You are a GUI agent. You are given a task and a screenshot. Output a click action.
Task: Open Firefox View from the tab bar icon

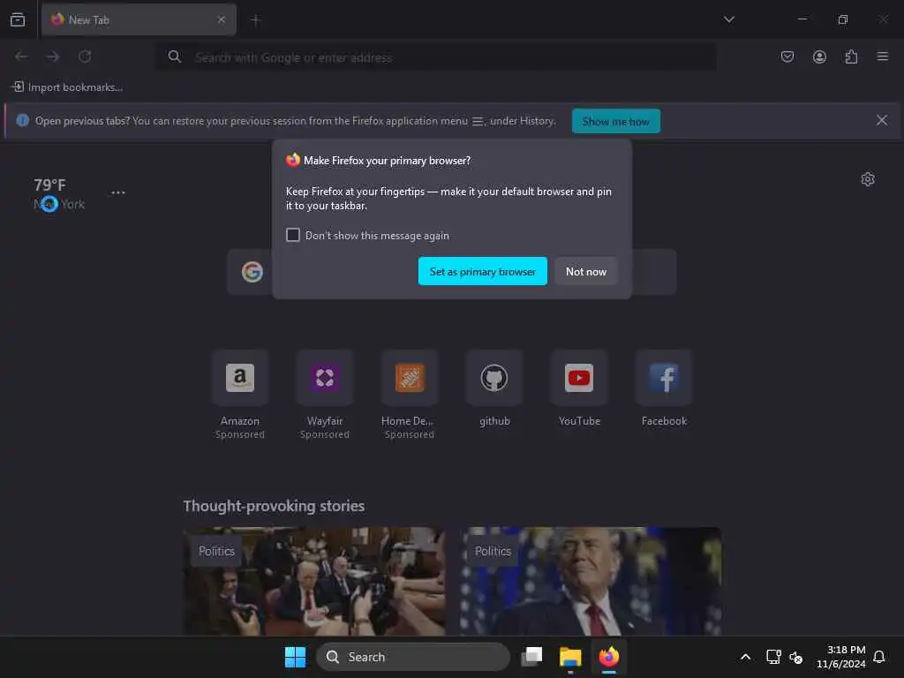(18, 19)
